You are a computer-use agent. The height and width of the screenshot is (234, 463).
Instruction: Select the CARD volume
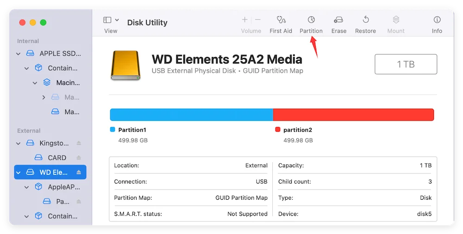(x=57, y=158)
